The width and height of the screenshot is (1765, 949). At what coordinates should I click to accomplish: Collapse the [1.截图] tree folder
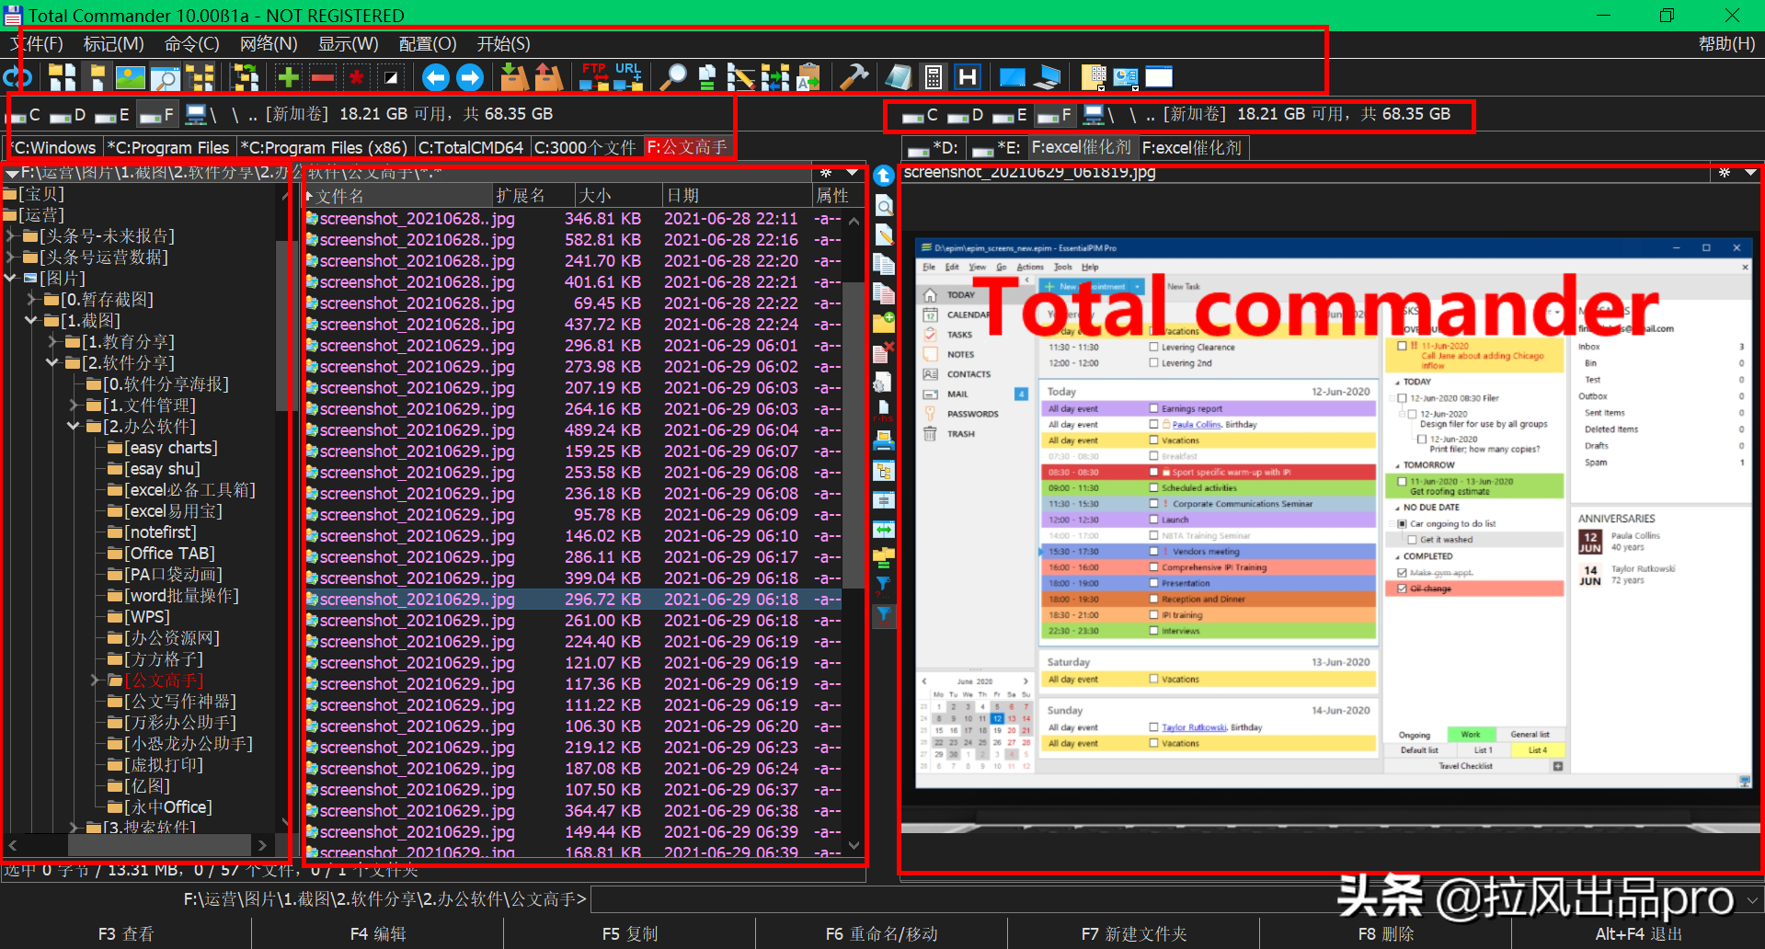(32, 320)
